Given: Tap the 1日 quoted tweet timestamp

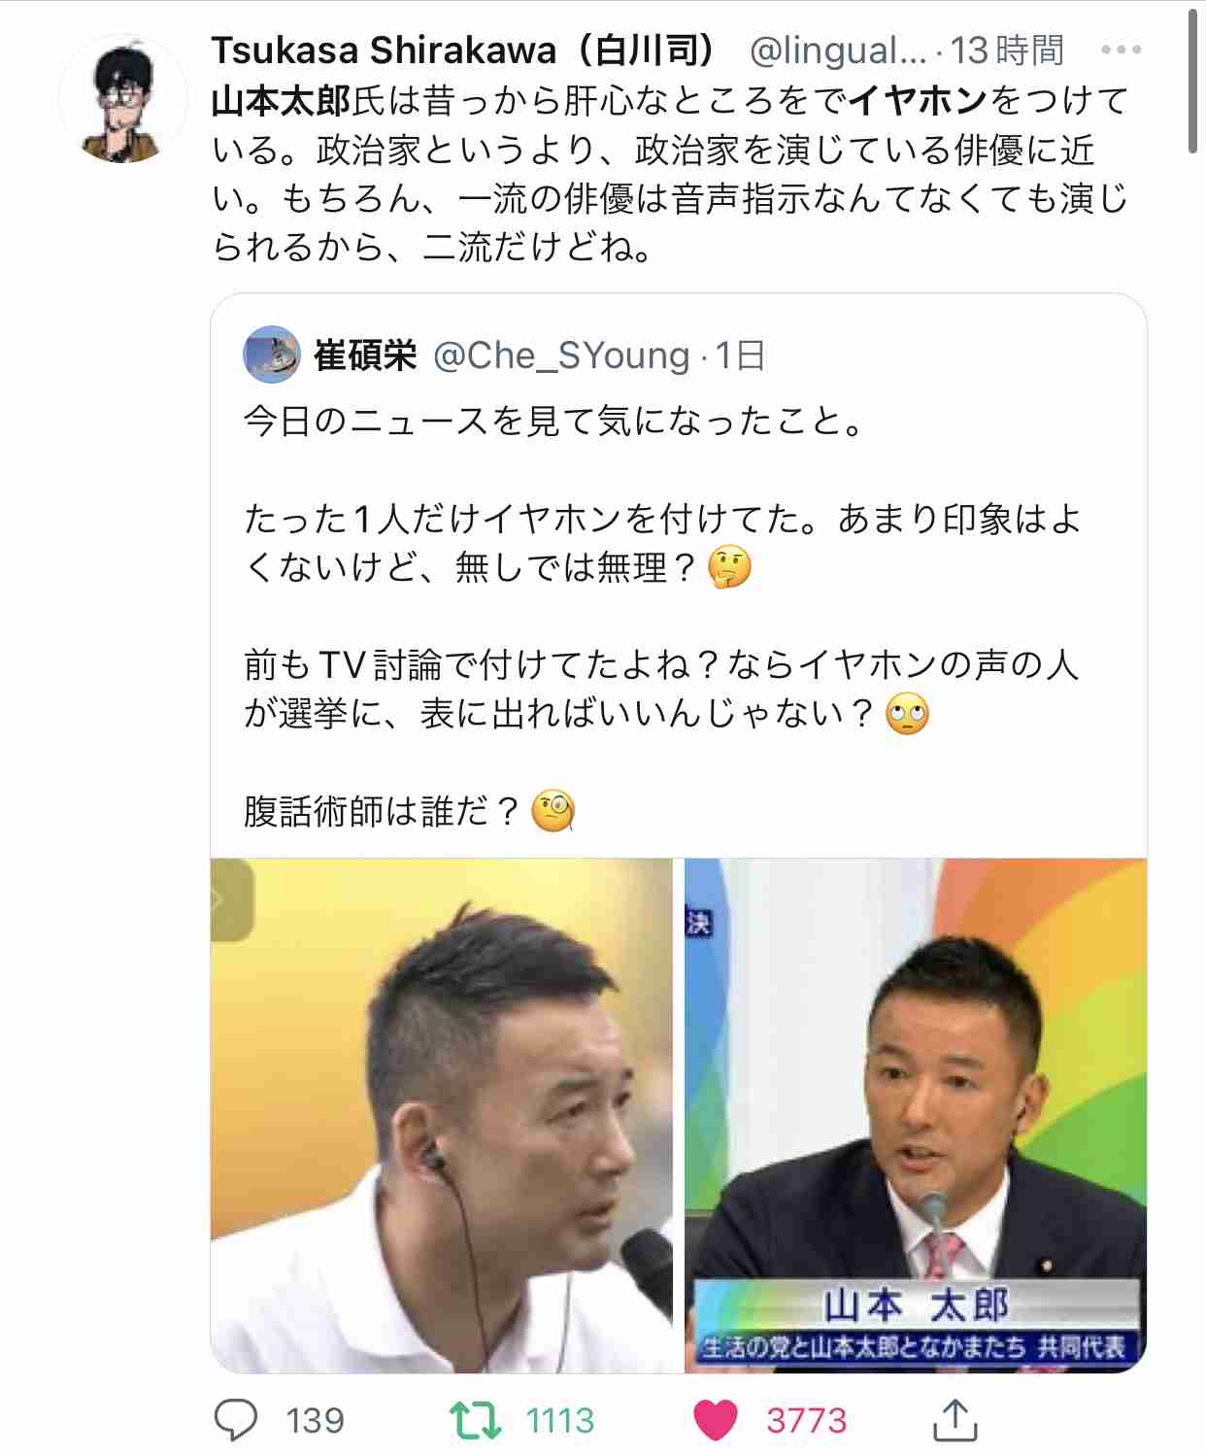Looking at the screenshot, I should pos(740,355).
